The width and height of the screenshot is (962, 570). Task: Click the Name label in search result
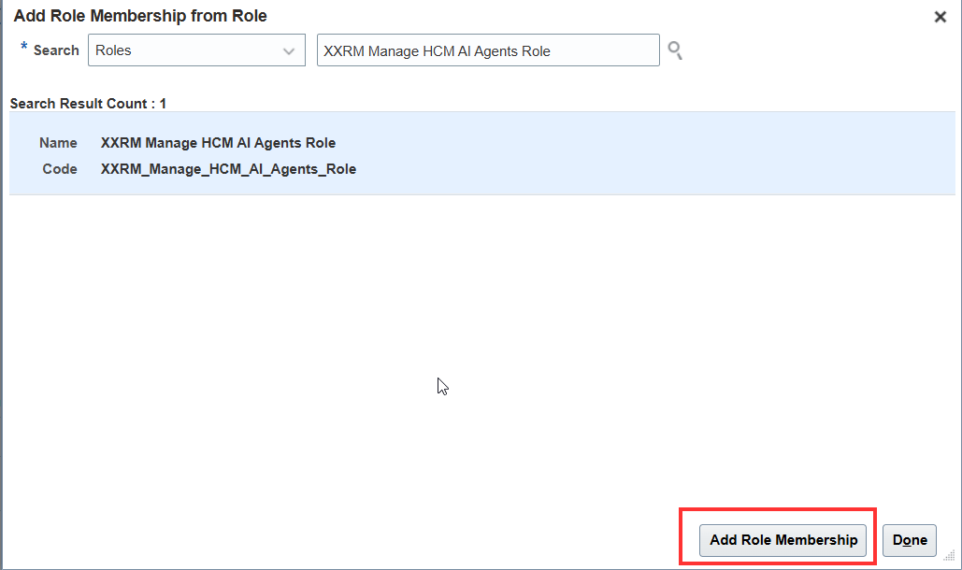[x=58, y=143]
